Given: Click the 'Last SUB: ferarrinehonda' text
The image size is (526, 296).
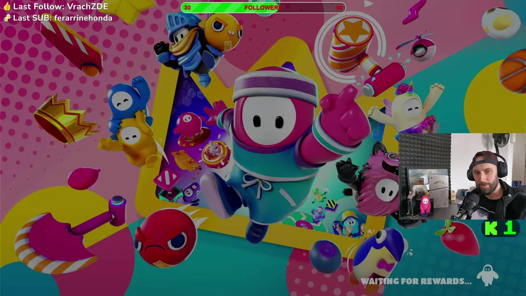Looking at the screenshot, I should point(62,18).
